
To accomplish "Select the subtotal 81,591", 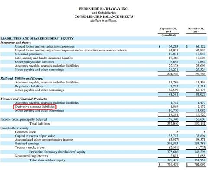I will [x=173, y=95].
